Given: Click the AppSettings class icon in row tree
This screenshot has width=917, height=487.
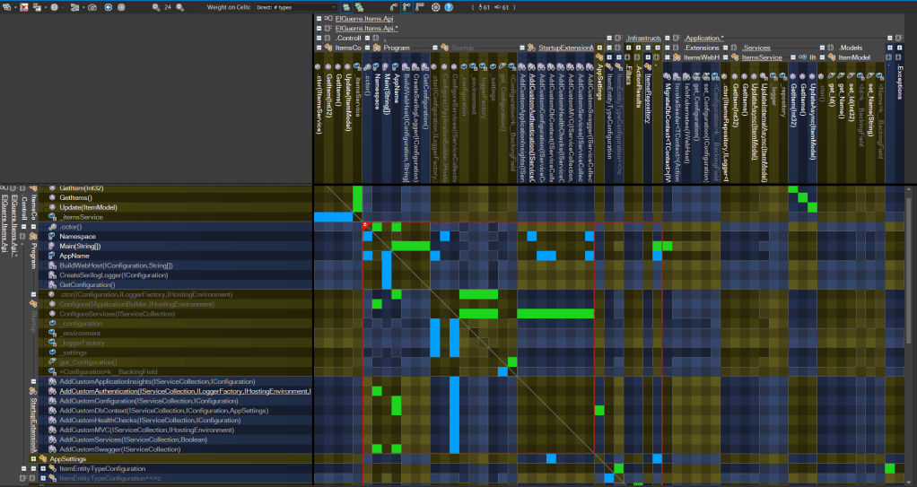Looking at the screenshot, I should click(42, 459).
